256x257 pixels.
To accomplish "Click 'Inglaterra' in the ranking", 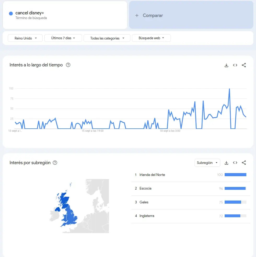I will [x=147, y=216].
